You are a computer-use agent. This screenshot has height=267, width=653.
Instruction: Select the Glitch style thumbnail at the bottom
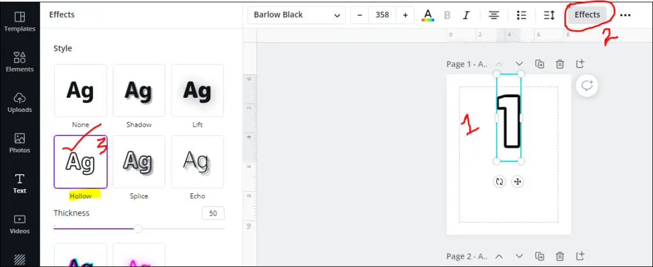pos(80,255)
